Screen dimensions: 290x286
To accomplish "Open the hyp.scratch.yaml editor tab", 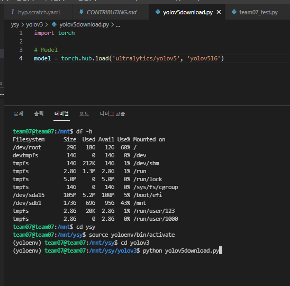I will click(x=38, y=12).
